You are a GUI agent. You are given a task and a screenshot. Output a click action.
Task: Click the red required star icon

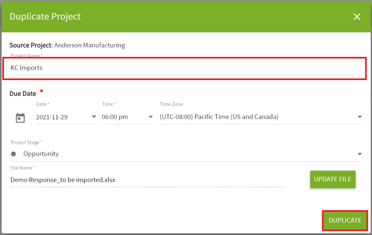click(x=42, y=91)
